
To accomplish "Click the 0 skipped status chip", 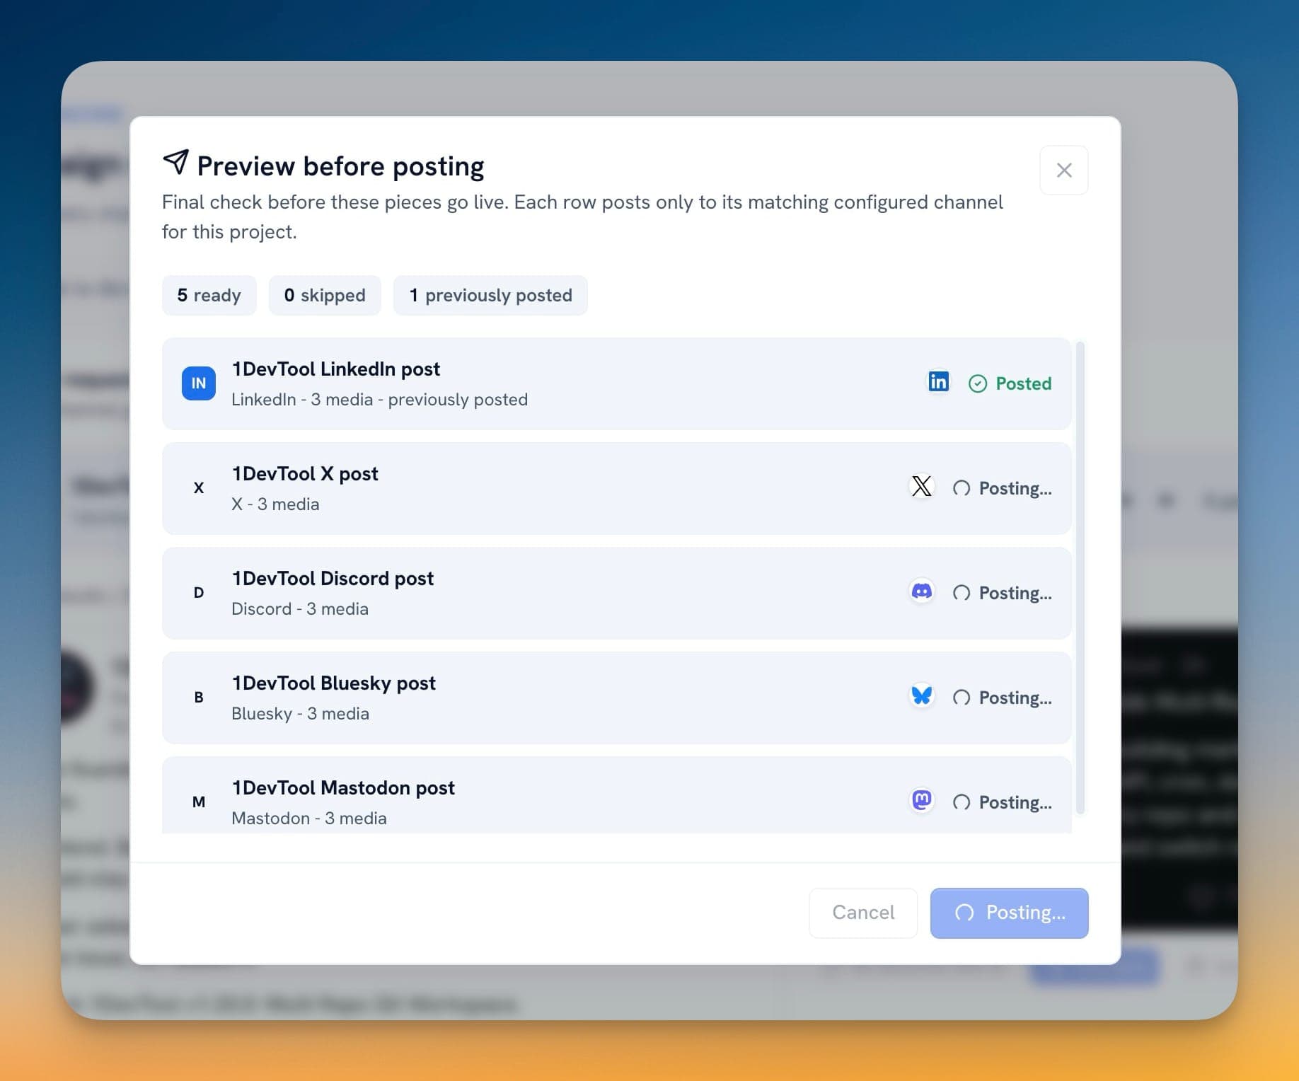I will tap(325, 295).
